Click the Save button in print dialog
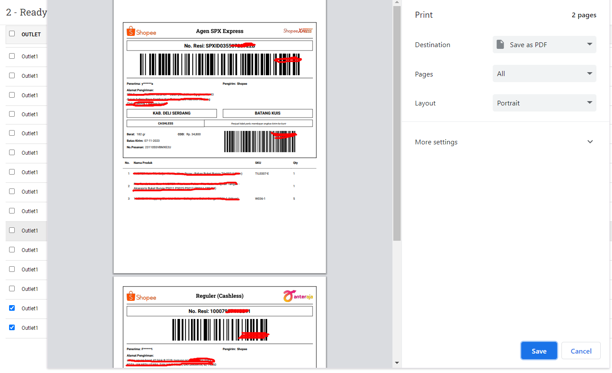This screenshot has height=373, width=612. tap(539, 351)
